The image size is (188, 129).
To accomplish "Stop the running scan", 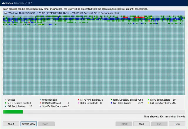I will tap(142, 124).
